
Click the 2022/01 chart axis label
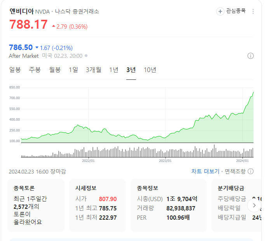click(88, 161)
